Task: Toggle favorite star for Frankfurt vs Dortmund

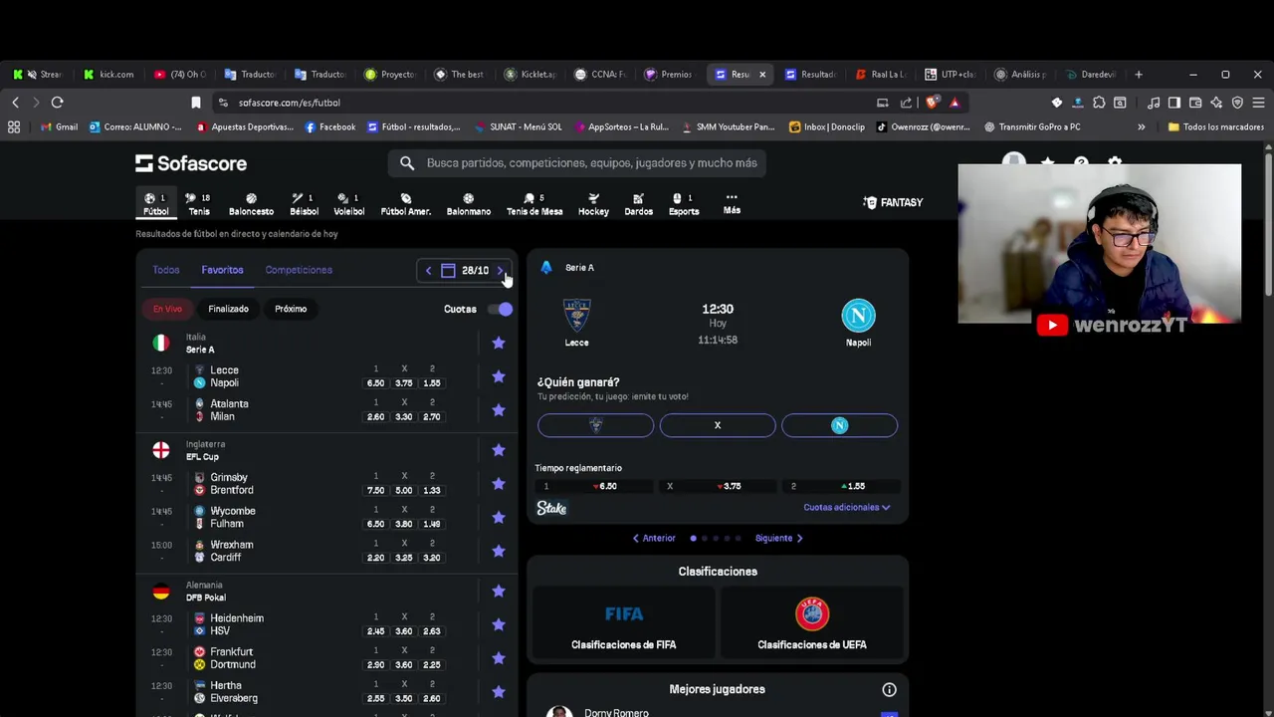Action: pyautogui.click(x=499, y=658)
